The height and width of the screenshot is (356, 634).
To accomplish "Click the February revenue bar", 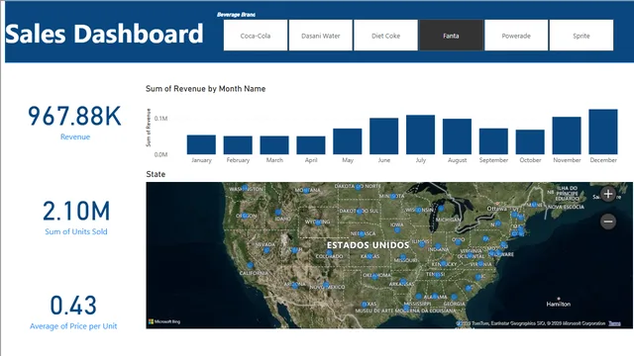I will pyautogui.click(x=238, y=145).
